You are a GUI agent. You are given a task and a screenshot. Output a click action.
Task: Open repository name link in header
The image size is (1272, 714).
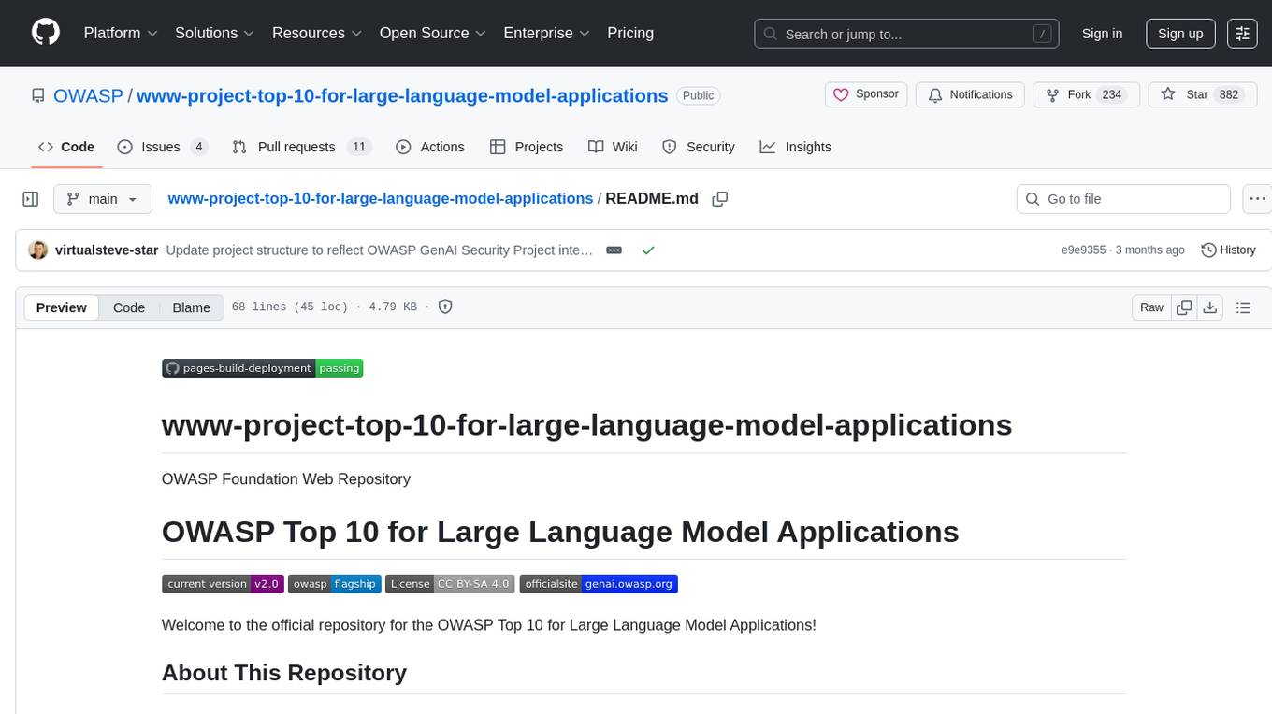402,95
